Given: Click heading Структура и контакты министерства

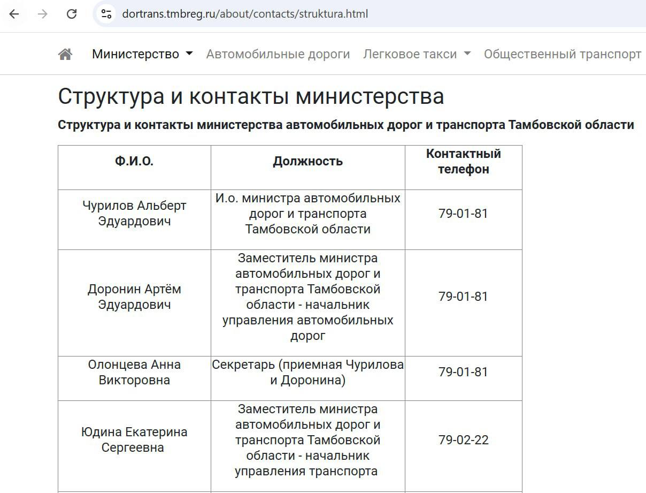Looking at the screenshot, I should (x=251, y=96).
